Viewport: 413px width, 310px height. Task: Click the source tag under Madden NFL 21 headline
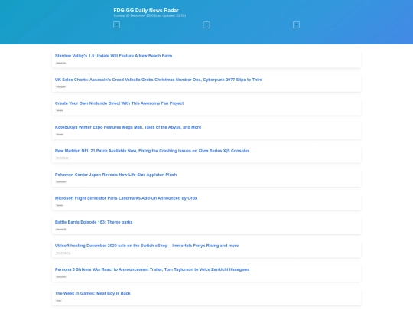[x=62, y=158]
